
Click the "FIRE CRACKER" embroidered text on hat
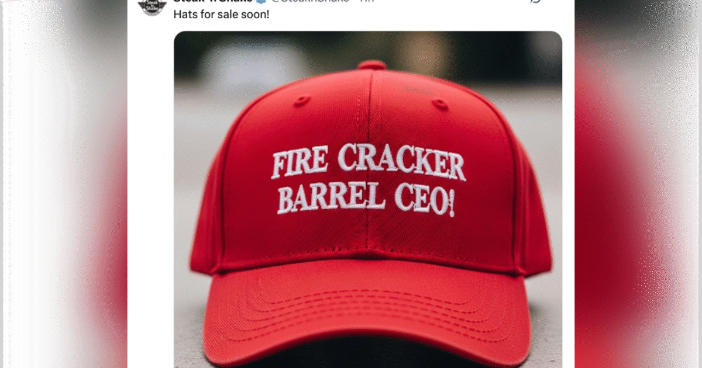tap(369, 164)
